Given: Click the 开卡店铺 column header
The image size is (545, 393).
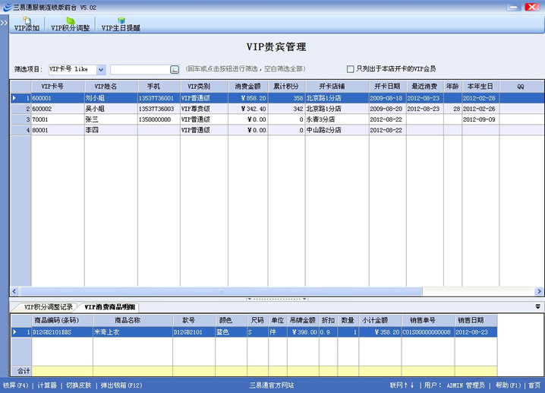Looking at the screenshot, I should (337, 87).
